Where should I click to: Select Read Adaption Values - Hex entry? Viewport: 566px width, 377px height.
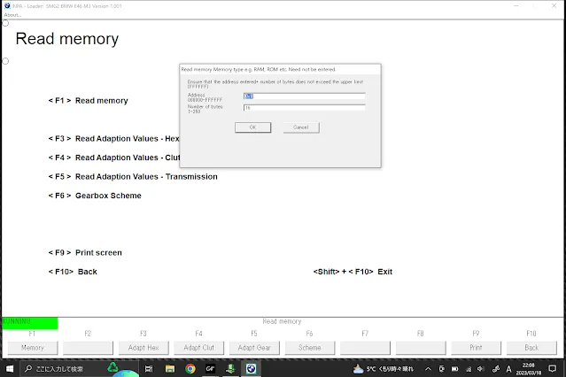(x=113, y=139)
